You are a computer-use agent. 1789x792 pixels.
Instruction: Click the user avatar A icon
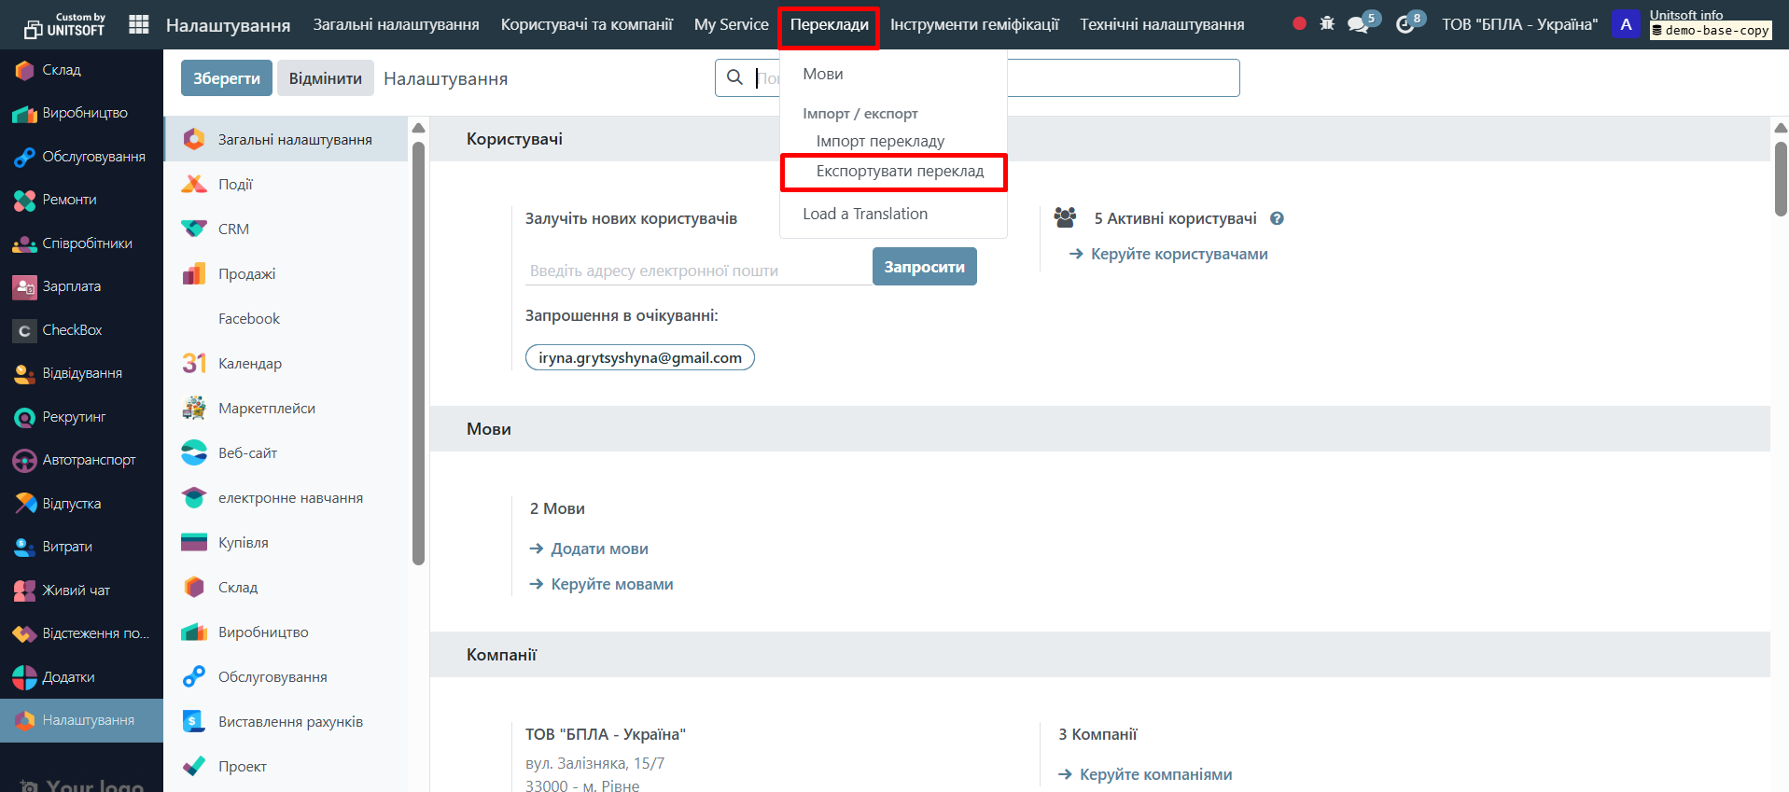coord(1626,24)
